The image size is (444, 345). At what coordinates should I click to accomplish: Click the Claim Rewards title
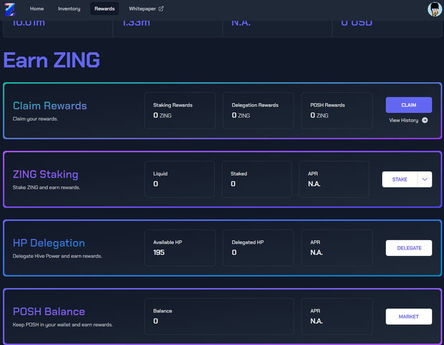click(50, 106)
